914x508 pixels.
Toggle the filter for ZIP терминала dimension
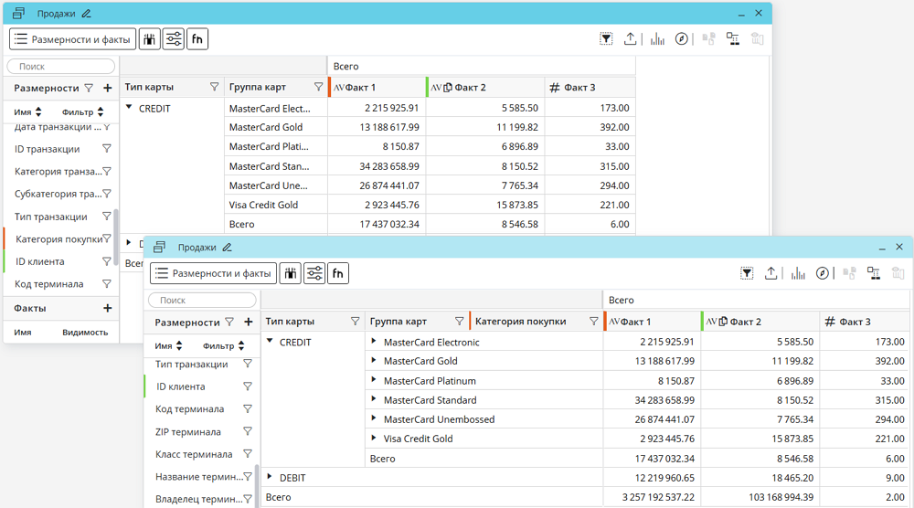pos(248,432)
